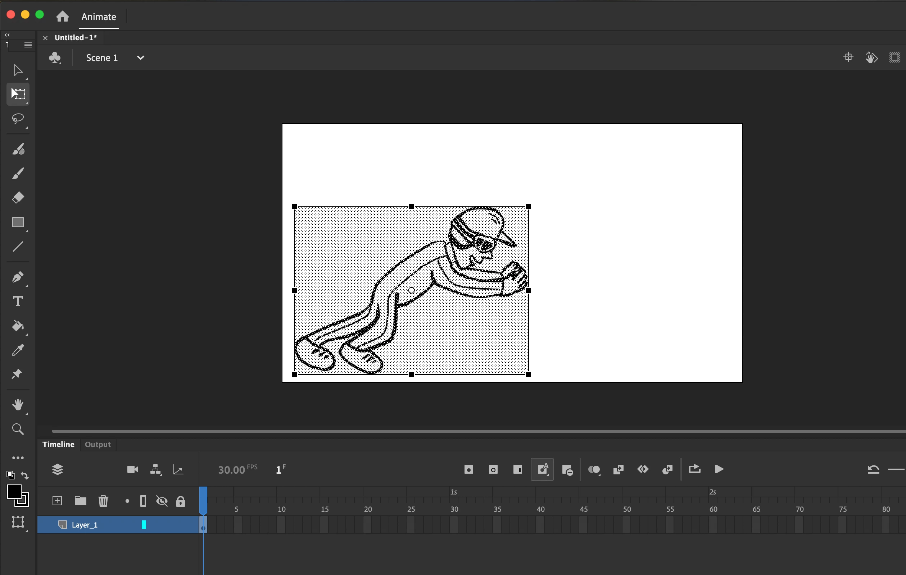Select the Pen tool
The image size is (906, 575).
[18, 277]
